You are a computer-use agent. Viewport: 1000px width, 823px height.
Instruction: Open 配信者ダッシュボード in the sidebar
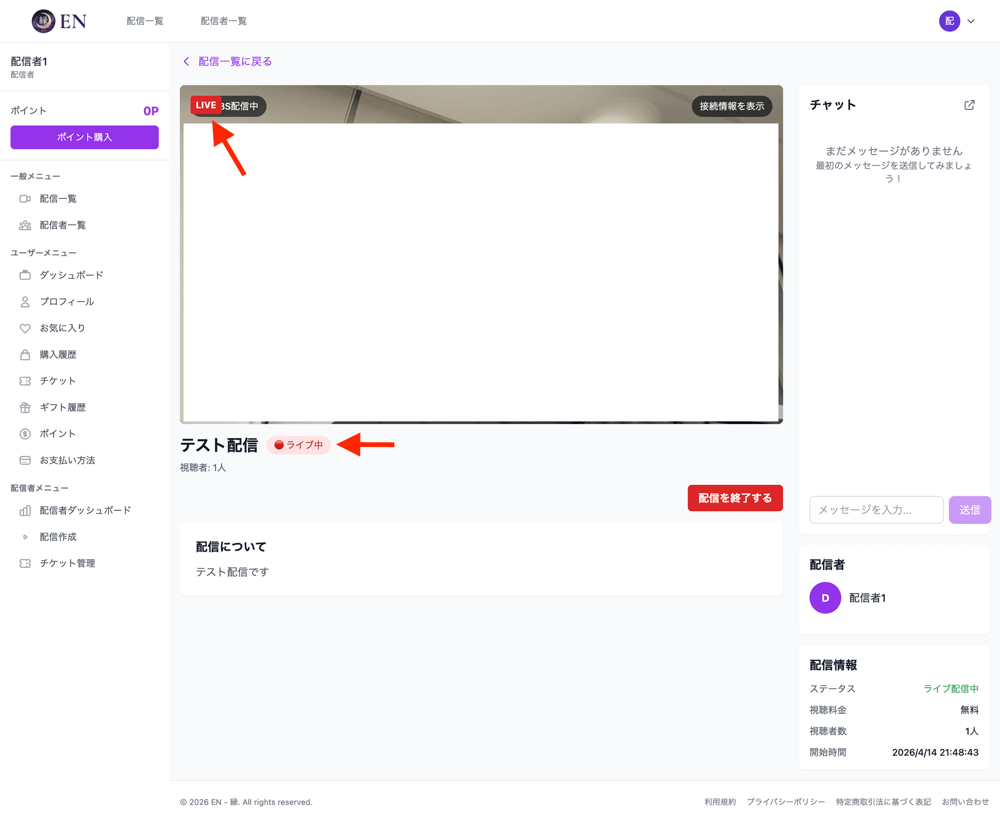84,510
